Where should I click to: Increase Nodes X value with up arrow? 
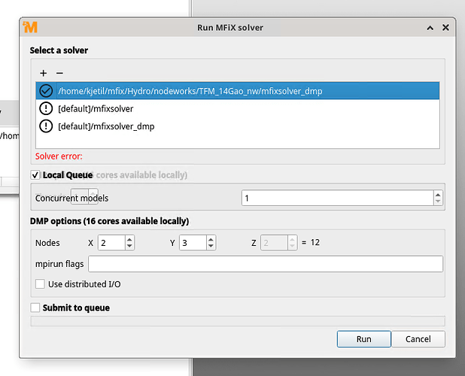click(x=130, y=240)
